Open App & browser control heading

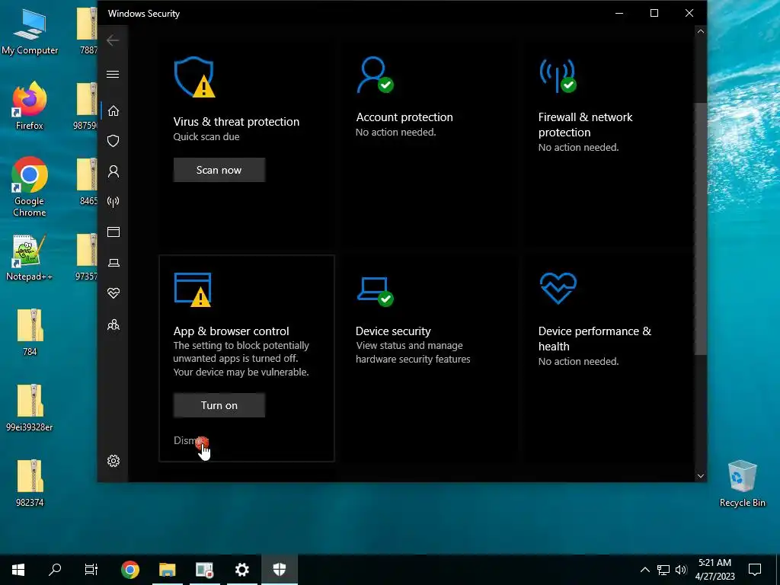[x=231, y=331]
